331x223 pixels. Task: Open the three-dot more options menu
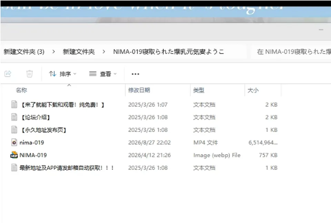[135, 74]
